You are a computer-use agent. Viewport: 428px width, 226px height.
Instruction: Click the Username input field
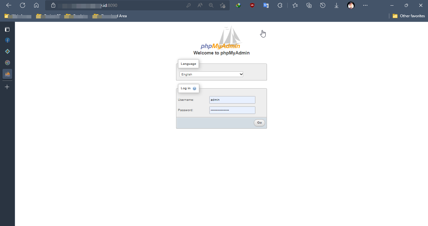(x=232, y=100)
